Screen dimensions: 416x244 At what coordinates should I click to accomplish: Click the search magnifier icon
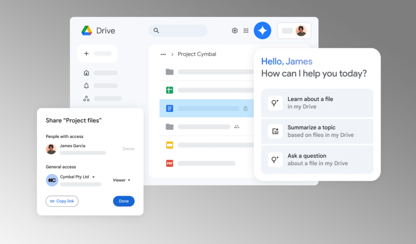(156, 30)
